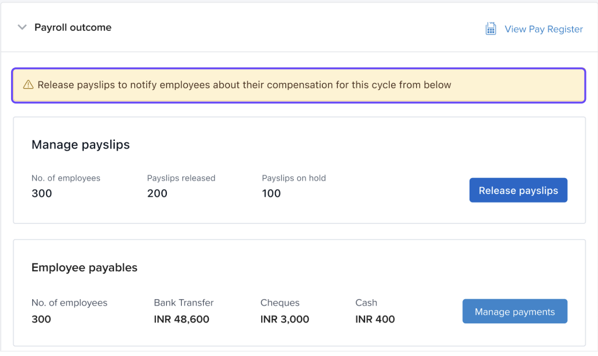
Task: Click the Cheques amount INR 3,000
Action: tap(285, 319)
